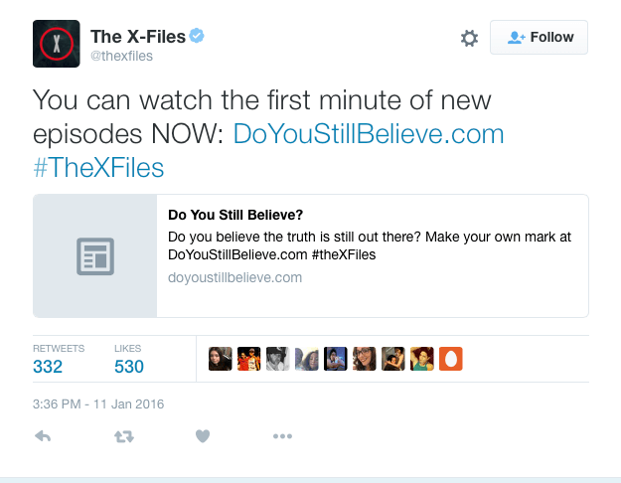Viewport: 621px width, 483px height.
Task: Like the tweet with the heart
Action: (x=203, y=436)
